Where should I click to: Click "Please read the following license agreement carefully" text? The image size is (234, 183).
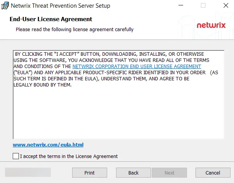75,30
